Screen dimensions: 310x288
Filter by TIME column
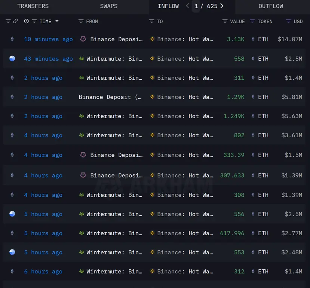pos(34,21)
